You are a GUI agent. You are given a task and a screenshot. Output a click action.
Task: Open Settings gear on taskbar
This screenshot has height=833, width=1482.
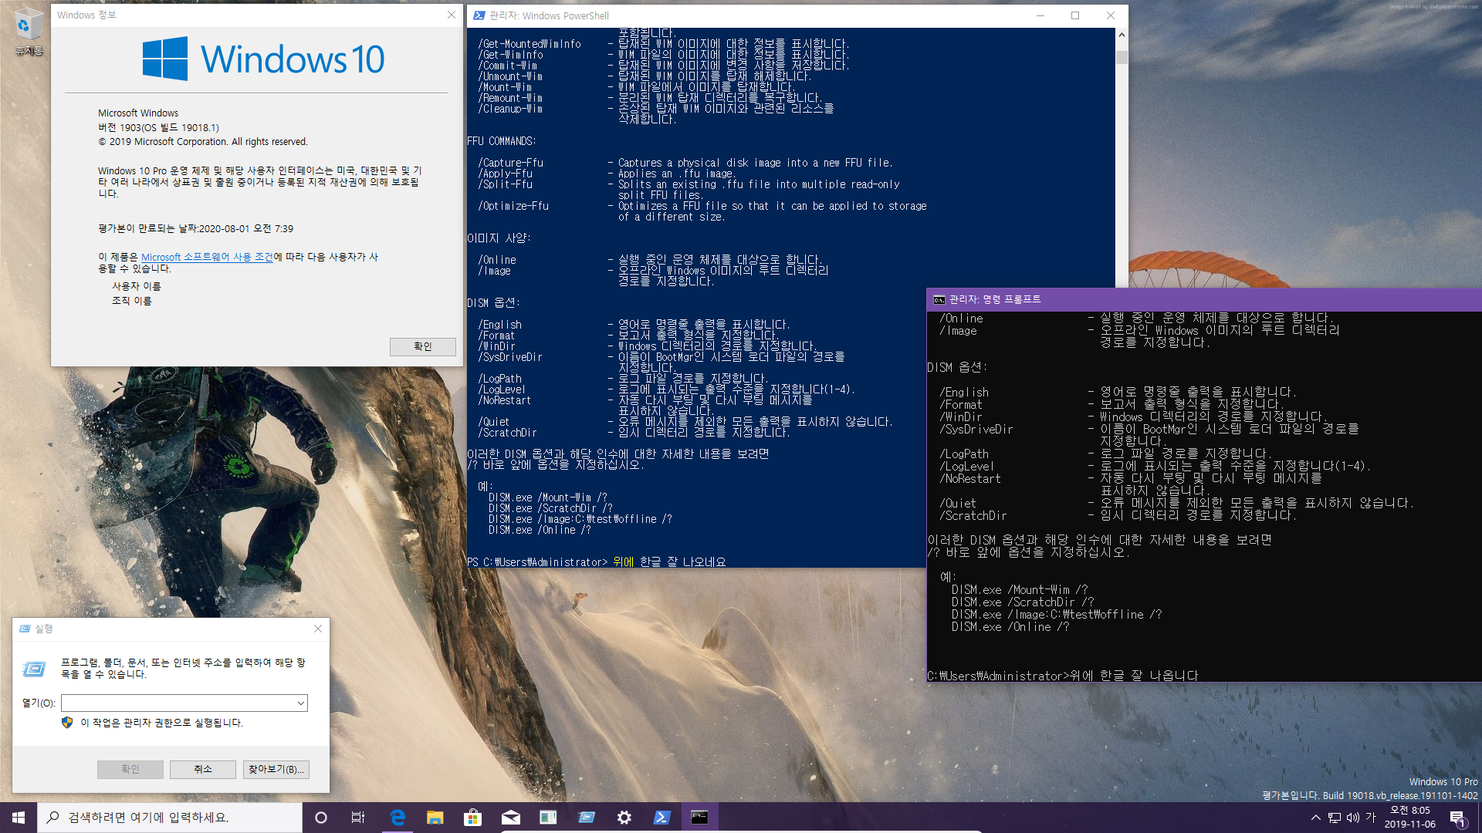(624, 818)
